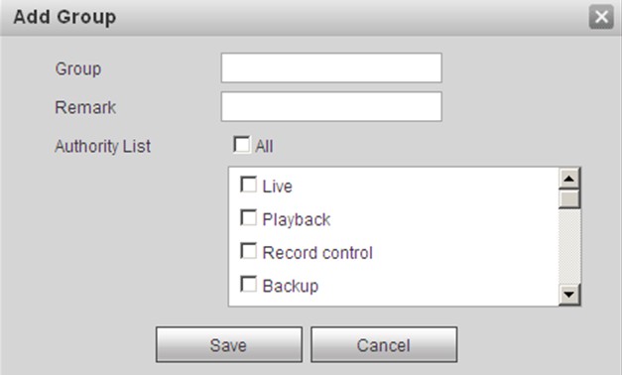Click into the Remark text field
This screenshot has height=375, width=622.
click(x=331, y=107)
